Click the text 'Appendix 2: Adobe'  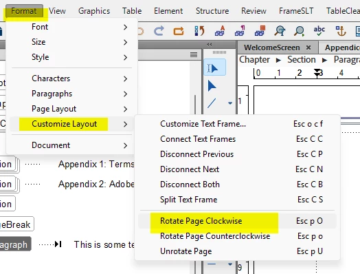coord(96,184)
